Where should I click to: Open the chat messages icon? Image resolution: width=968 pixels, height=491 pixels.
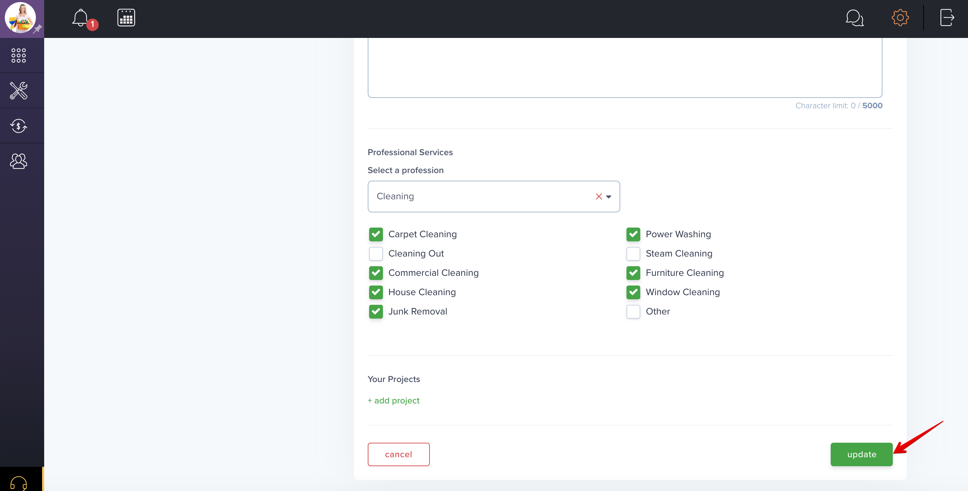pyautogui.click(x=855, y=18)
